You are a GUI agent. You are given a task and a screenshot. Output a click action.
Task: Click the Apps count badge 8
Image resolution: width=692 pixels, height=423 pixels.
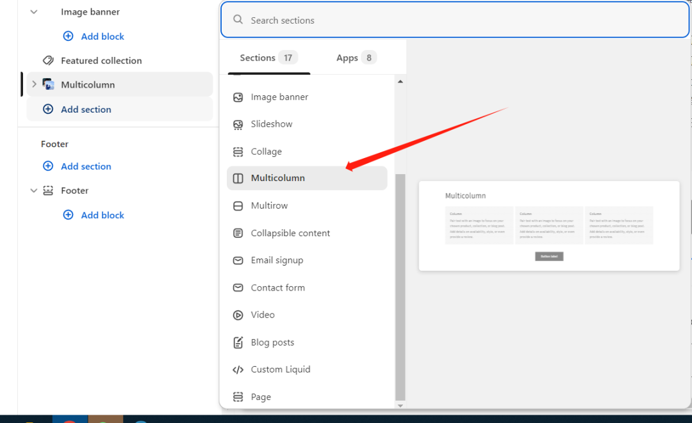(369, 58)
